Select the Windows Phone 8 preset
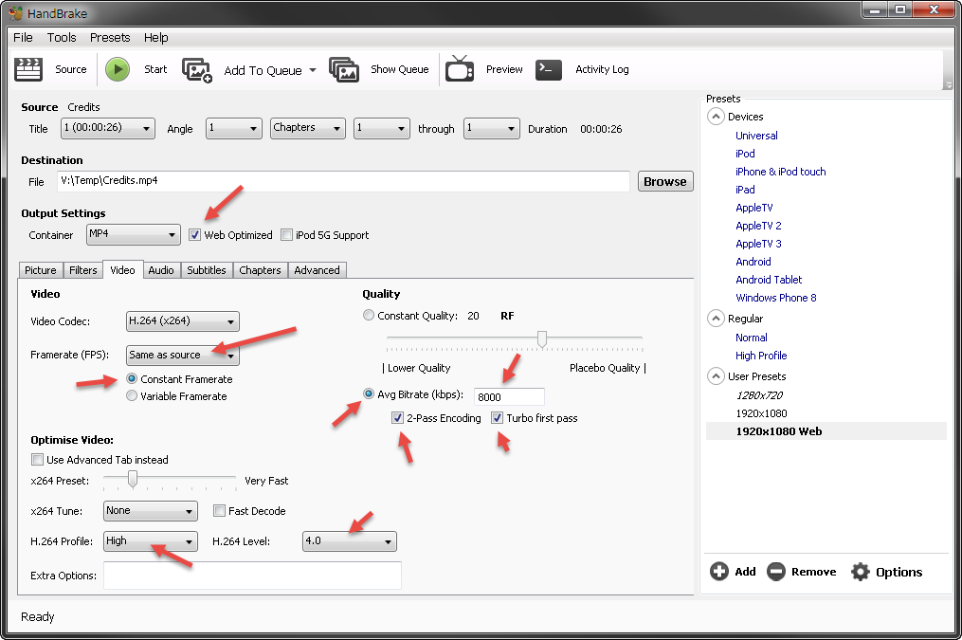The image size is (962, 640). 775,298
